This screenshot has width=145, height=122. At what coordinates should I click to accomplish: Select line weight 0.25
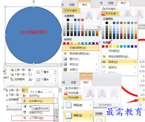[x=141, y=62]
